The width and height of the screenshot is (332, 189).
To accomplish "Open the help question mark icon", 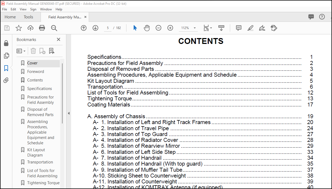I will (x=322, y=17).
